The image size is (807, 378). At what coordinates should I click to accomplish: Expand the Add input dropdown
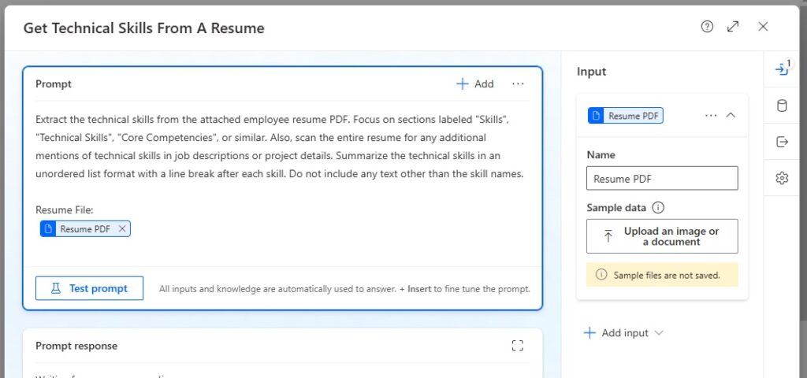(659, 333)
